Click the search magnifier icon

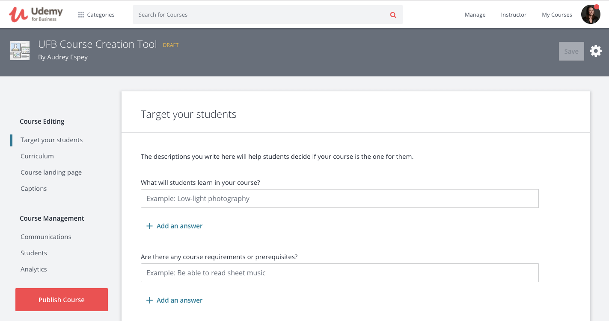point(392,15)
